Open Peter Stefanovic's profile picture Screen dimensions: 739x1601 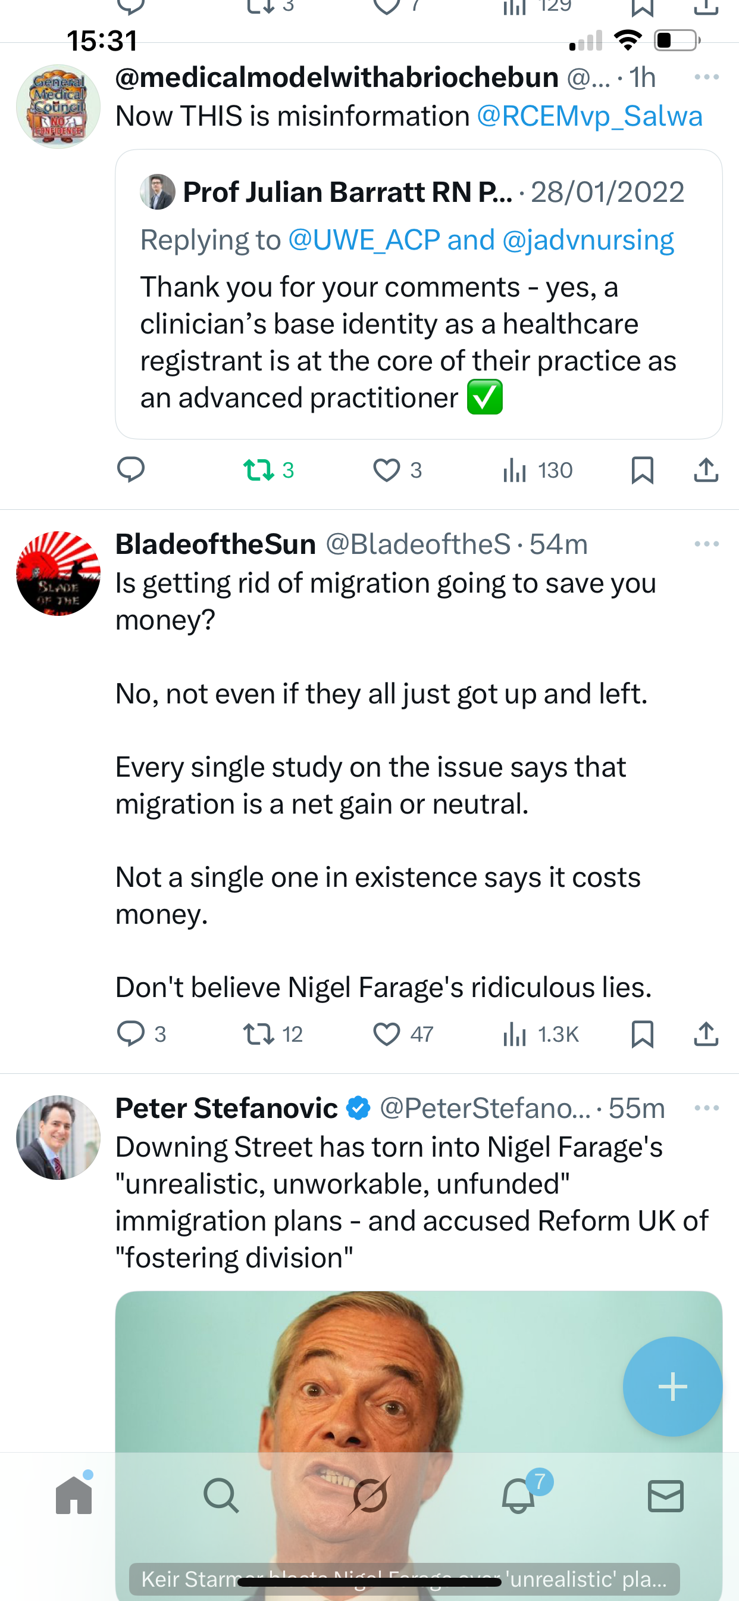58,1137
